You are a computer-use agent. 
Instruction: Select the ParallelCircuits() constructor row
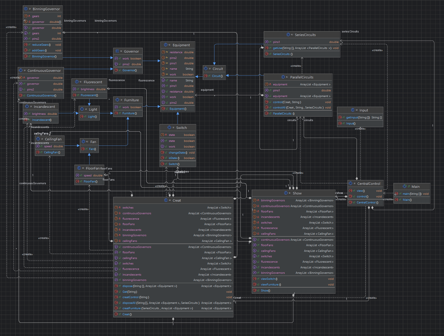pos(298,114)
